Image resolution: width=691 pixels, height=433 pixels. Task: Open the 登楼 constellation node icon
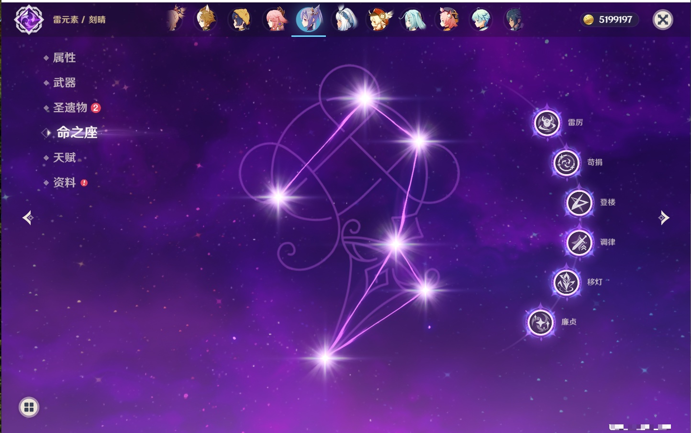(x=580, y=202)
